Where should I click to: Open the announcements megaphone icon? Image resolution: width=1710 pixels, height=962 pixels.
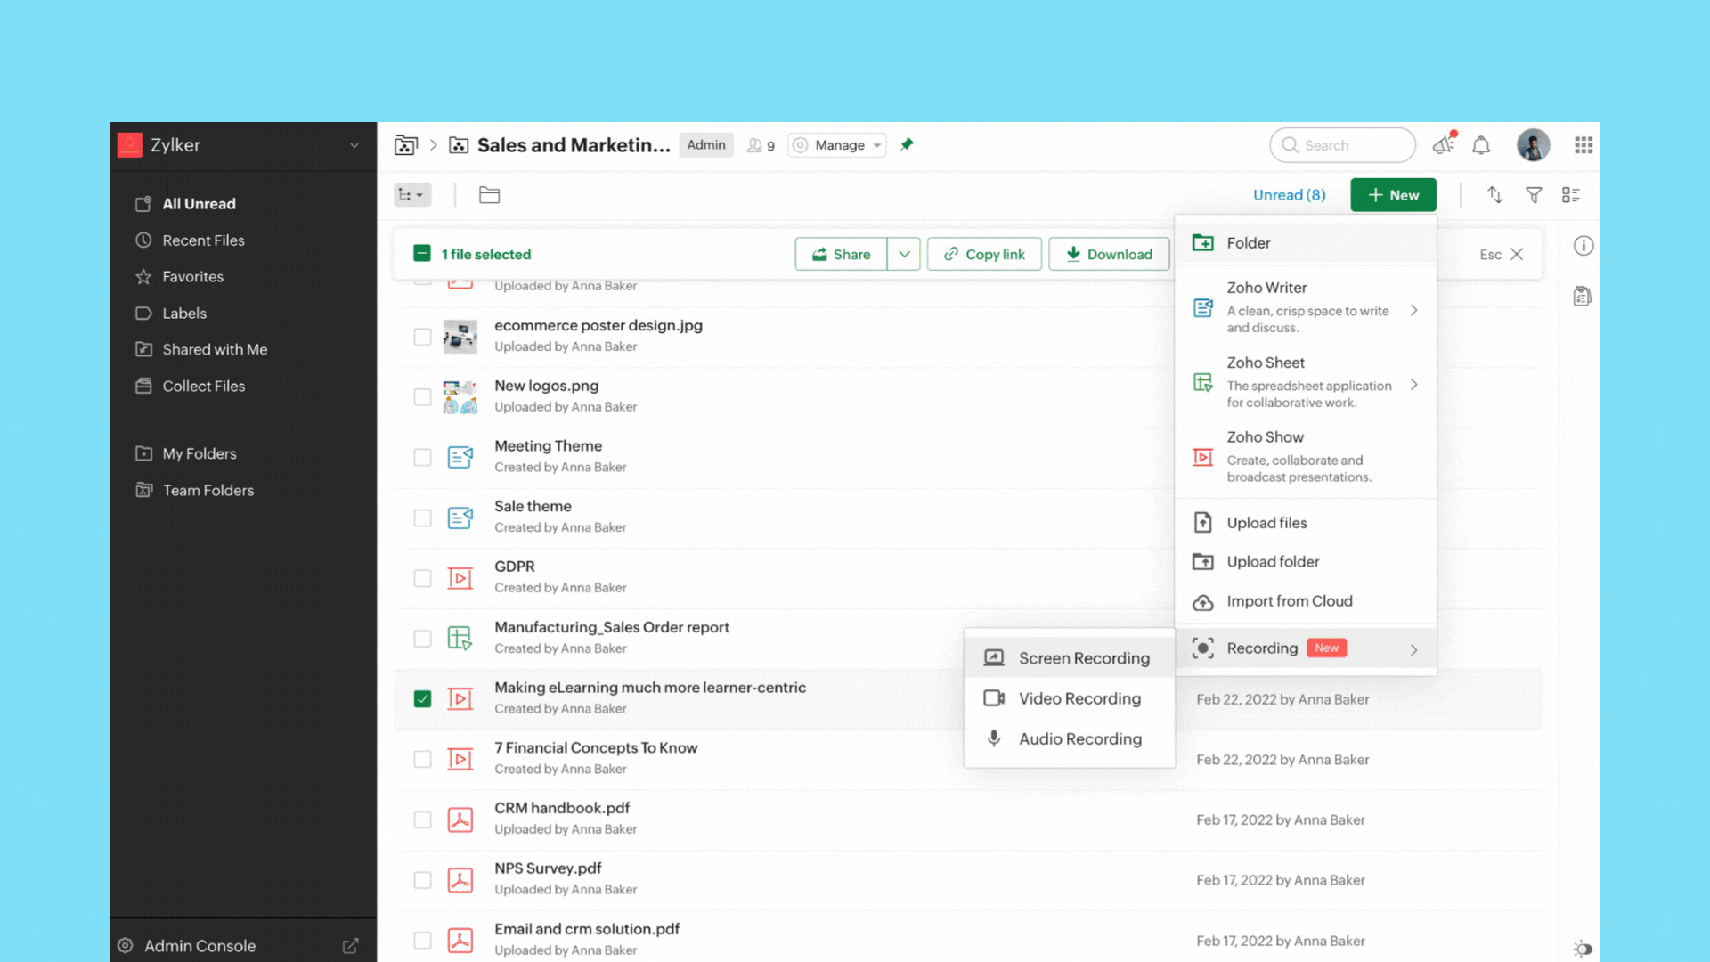(1444, 144)
